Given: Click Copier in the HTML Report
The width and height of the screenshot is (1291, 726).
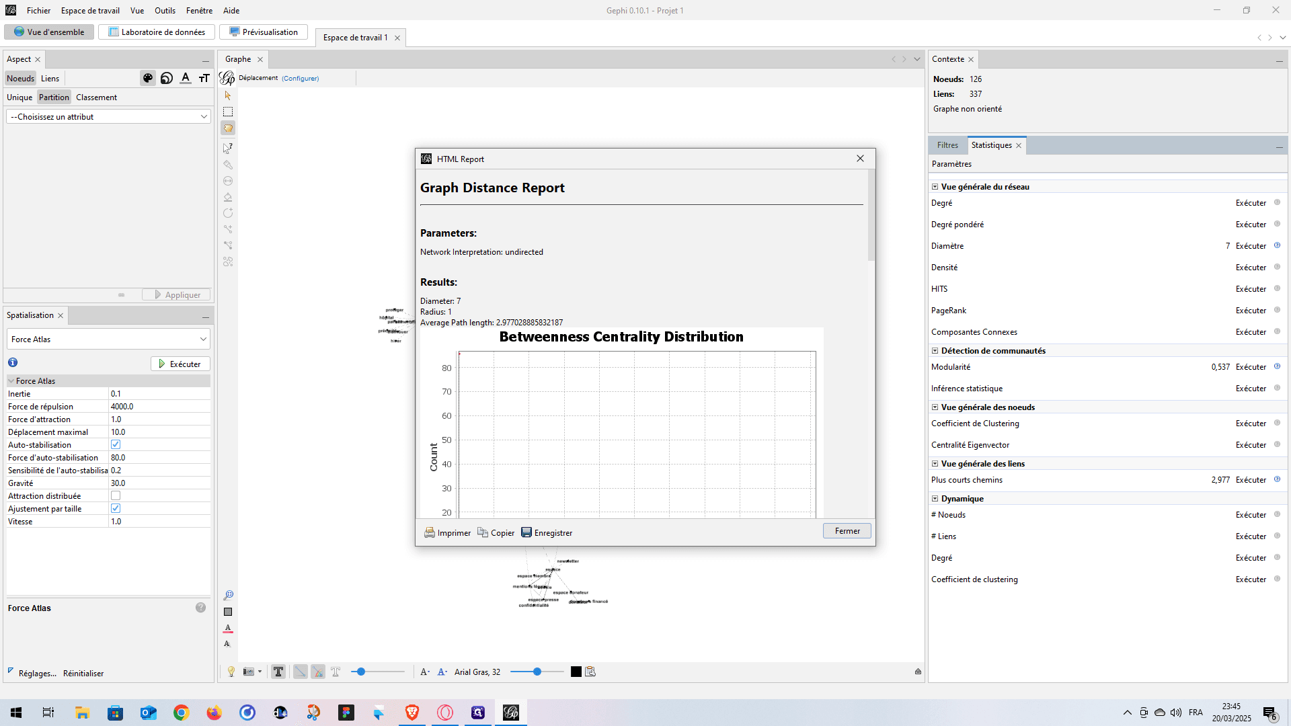Looking at the screenshot, I should click(496, 532).
